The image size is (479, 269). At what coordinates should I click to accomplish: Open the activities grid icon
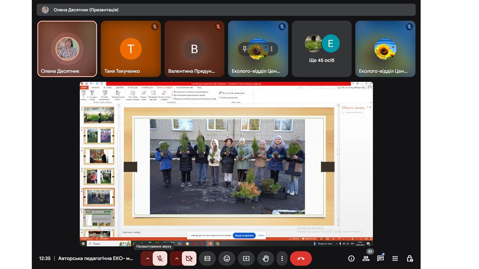[395, 258]
